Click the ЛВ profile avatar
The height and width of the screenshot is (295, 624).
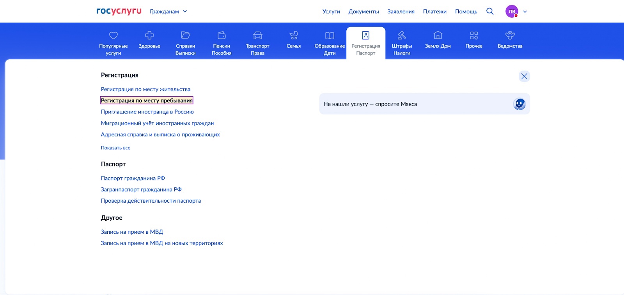[512, 11]
